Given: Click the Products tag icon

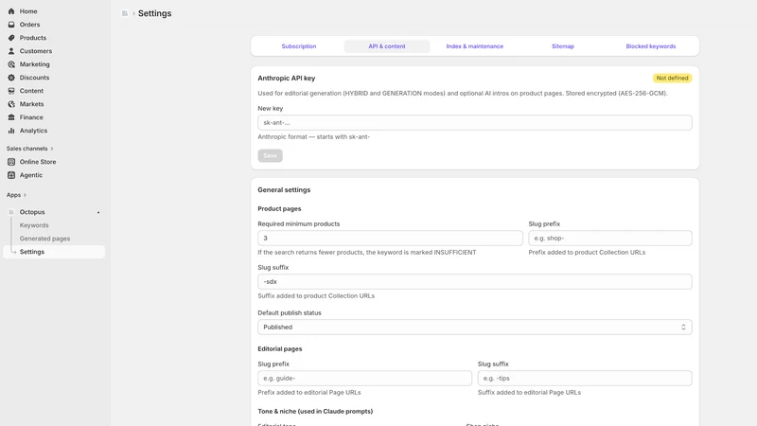Looking at the screenshot, I should (11, 38).
